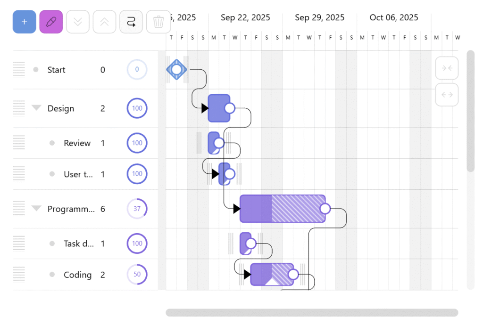Click the Start milestone diamond in chart

pos(176,70)
